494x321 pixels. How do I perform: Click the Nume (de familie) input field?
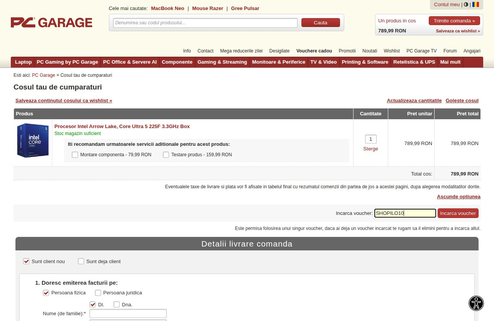coord(128,314)
